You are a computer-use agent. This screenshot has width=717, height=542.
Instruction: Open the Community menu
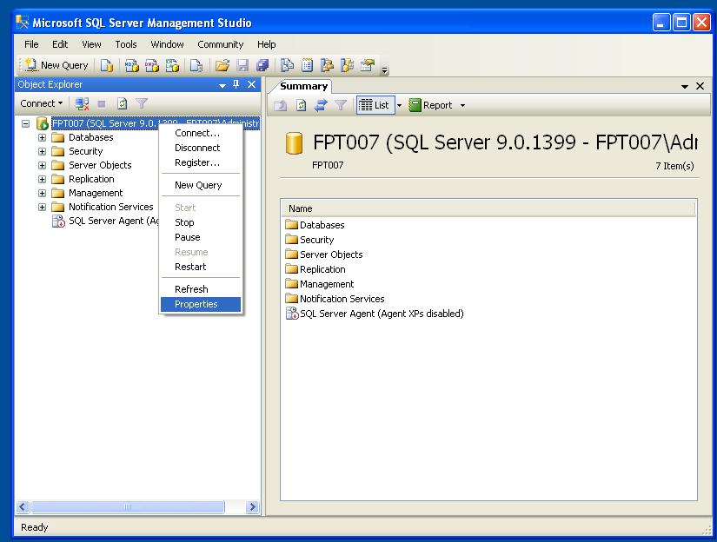tap(221, 44)
